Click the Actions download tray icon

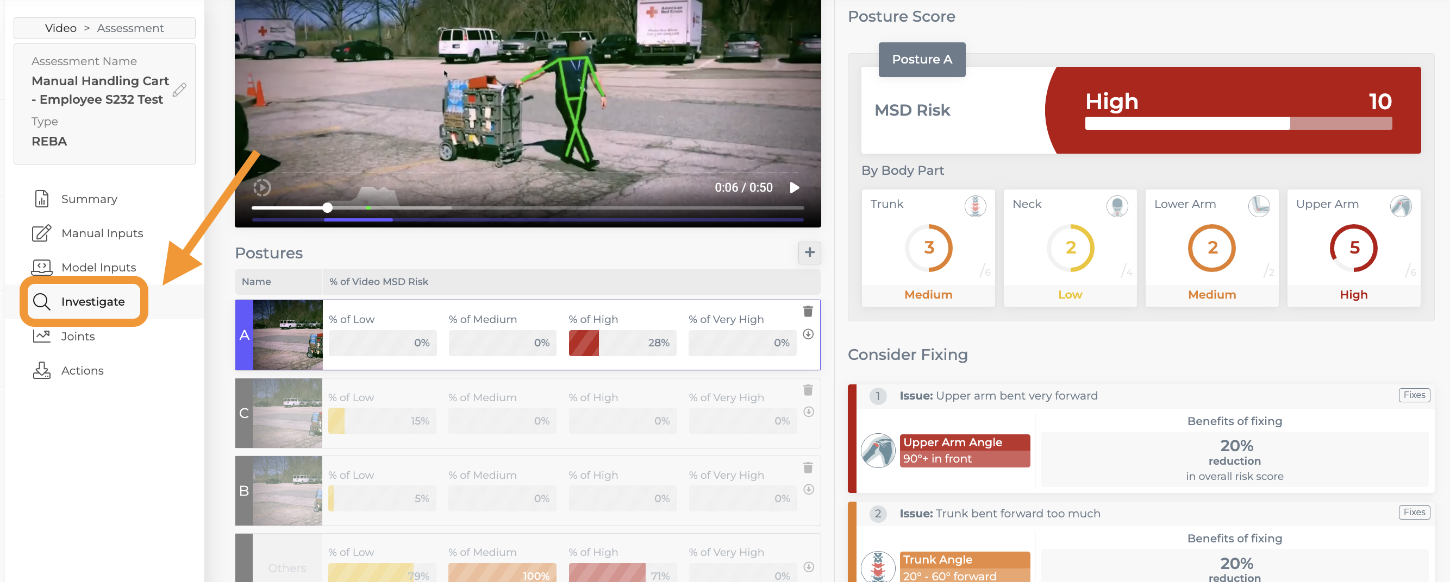[x=42, y=371]
